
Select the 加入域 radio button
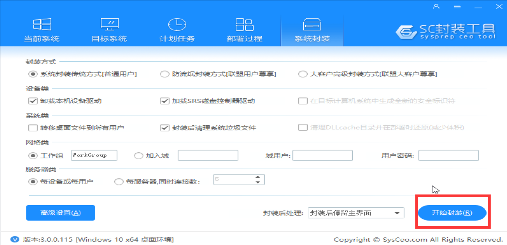pos(138,155)
